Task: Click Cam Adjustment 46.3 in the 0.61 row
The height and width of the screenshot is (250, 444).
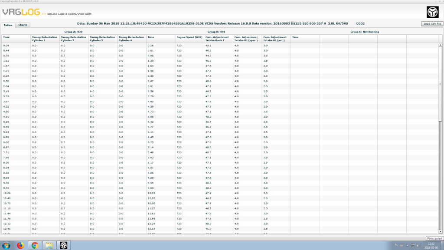Action: 209,50
